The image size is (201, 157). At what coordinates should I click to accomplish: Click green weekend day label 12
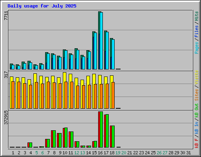[77, 153]
